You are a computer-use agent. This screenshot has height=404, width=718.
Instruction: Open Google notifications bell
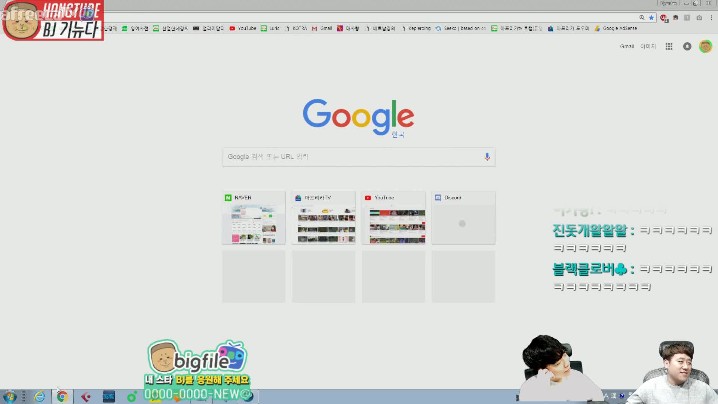(687, 46)
